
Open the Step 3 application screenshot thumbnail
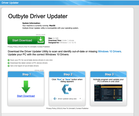[x=108, y=93]
